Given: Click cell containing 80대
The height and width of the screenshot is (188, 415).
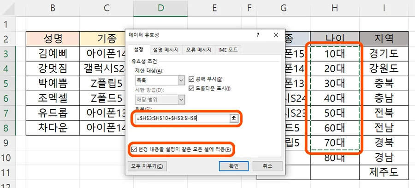Looking at the screenshot, I should pyautogui.click(x=335, y=158).
